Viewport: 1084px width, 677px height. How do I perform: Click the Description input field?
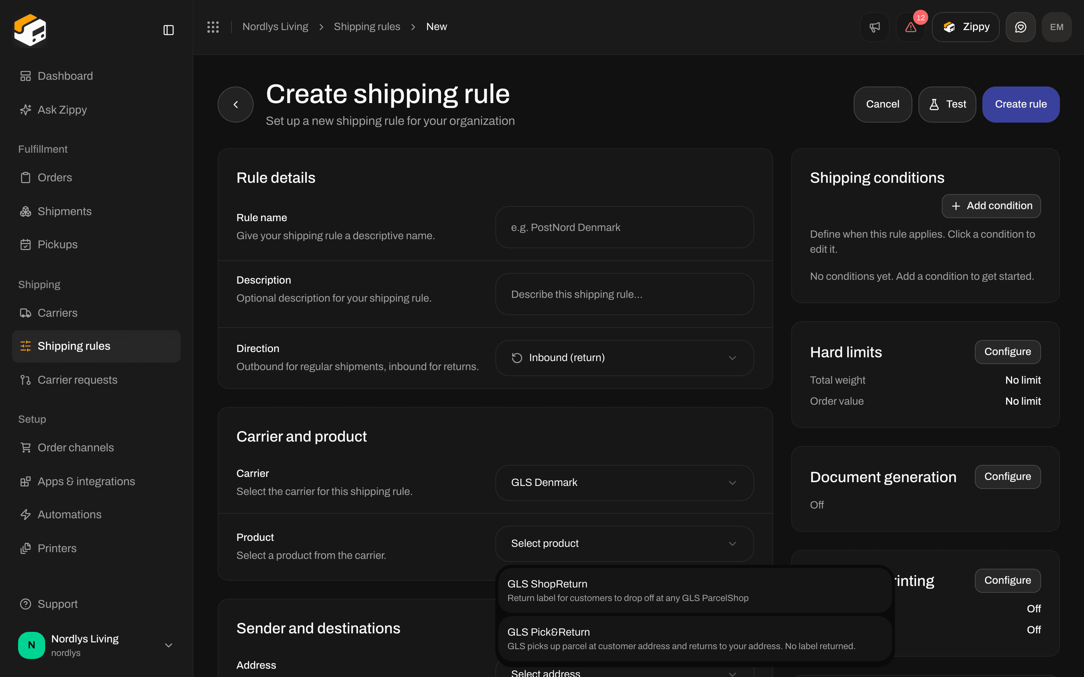(624, 294)
